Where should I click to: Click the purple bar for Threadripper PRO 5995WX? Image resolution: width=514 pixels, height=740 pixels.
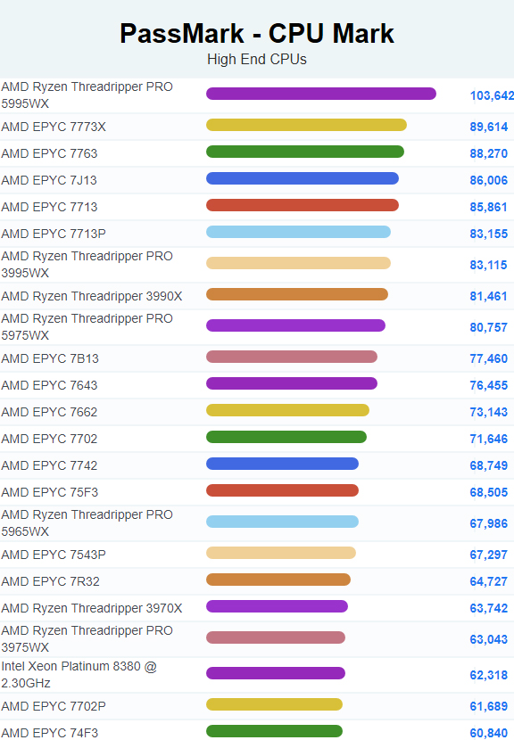[x=321, y=94]
